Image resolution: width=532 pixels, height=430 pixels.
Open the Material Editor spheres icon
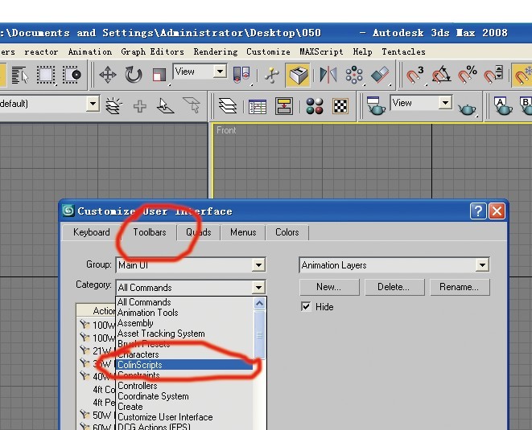pos(315,106)
